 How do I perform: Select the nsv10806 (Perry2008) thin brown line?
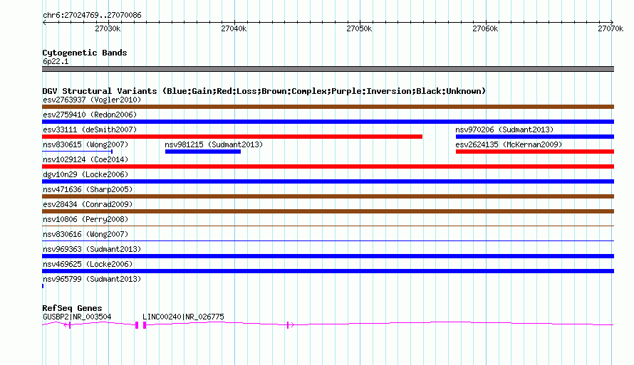[328, 226]
